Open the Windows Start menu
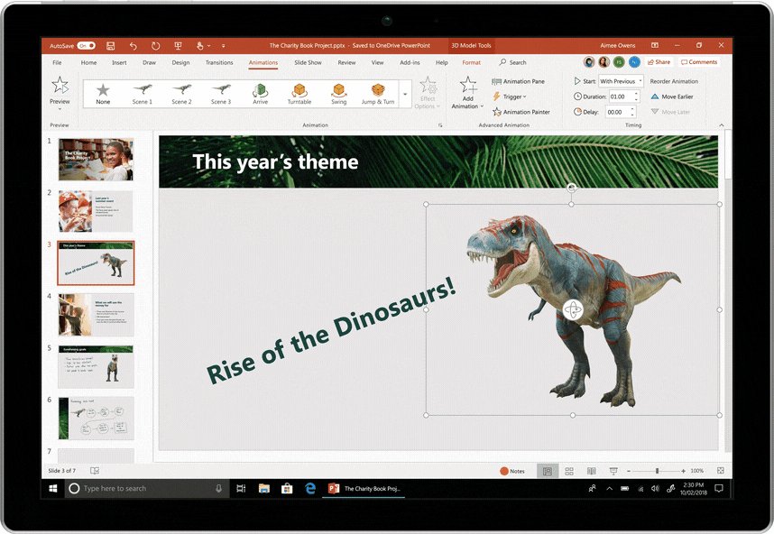 [x=53, y=488]
